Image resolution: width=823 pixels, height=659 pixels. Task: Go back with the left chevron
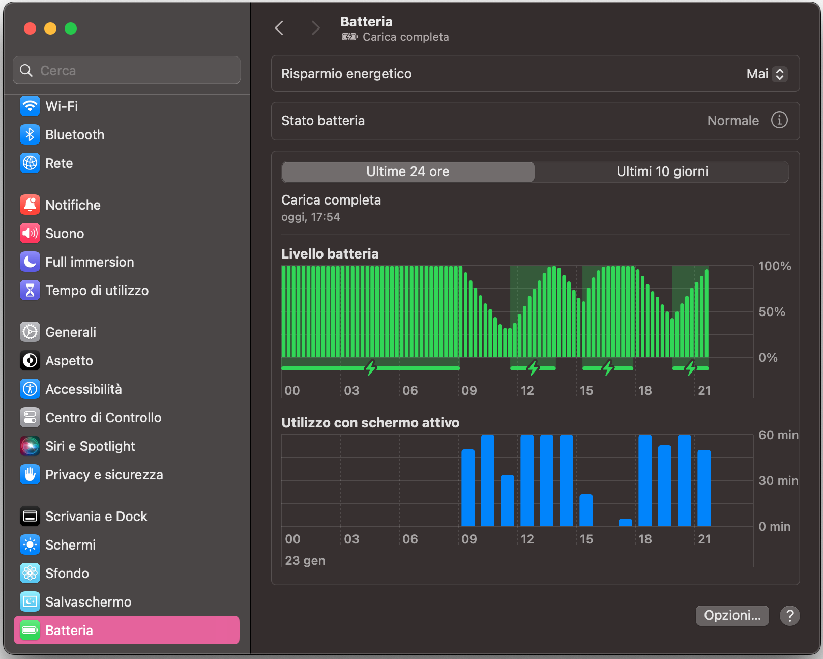click(279, 28)
